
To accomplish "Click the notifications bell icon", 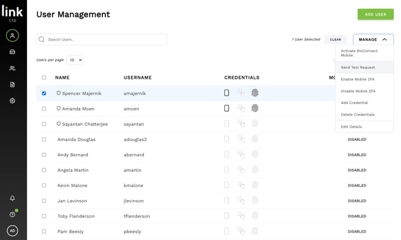I will pyautogui.click(x=13, y=198).
